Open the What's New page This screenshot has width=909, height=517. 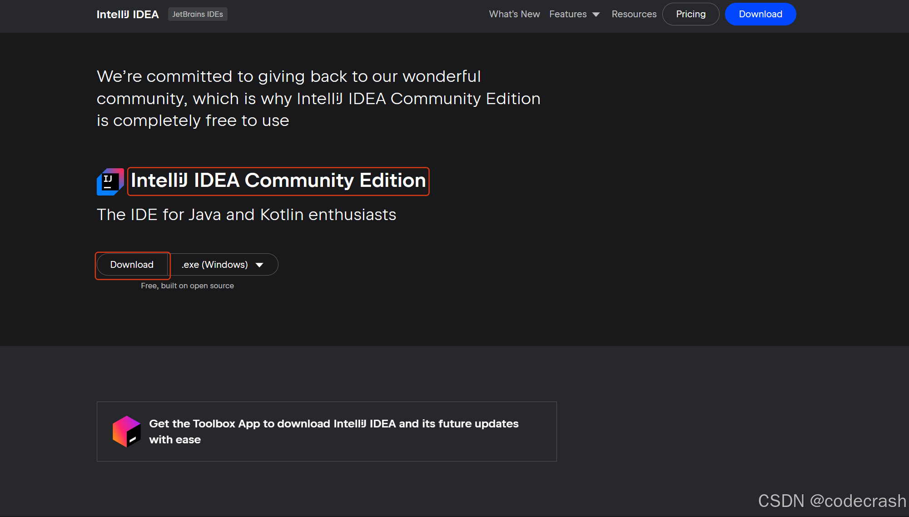tap(514, 14)
